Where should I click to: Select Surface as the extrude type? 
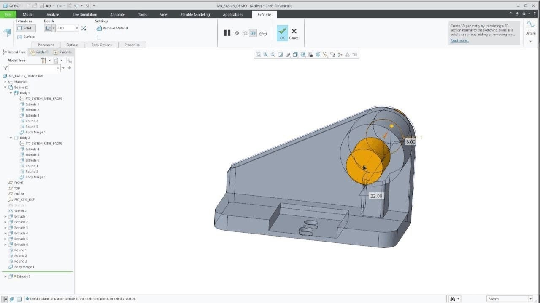(x=26, y=37)
